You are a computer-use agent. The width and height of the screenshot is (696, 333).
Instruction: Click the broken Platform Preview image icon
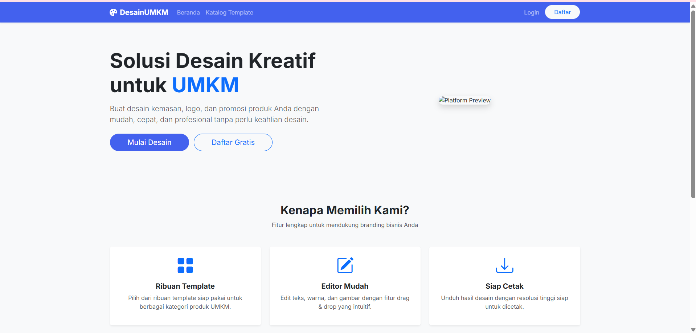[x=441, y=100]
